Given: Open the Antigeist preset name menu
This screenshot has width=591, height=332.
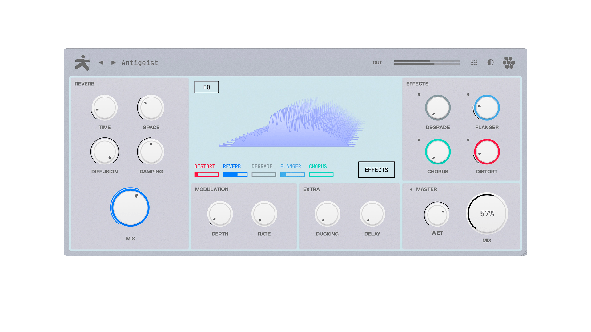Looking at the screenshot, I should click(140, 63).
